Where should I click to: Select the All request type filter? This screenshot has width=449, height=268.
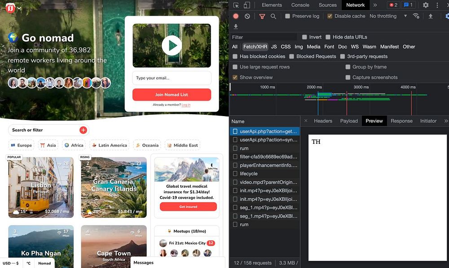coord(235,47)
